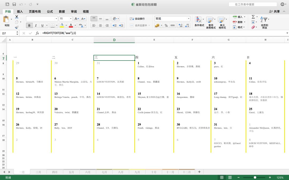
Task: Increase the indent level
Action: pyautogui.click(x=121, y=25)
